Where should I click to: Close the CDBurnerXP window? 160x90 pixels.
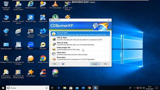coord(109,20)
